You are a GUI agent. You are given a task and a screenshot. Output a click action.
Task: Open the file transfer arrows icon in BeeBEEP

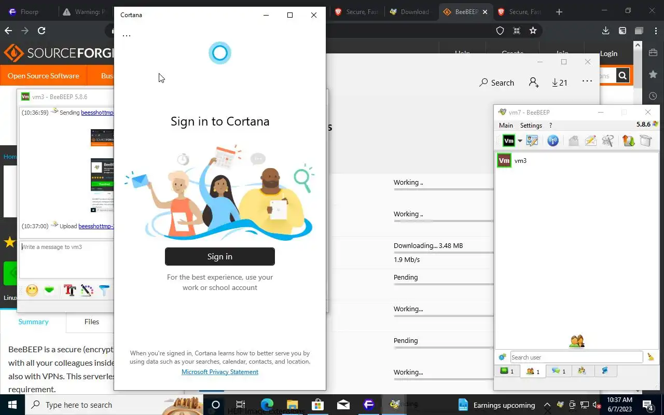(x=628, y=141)
